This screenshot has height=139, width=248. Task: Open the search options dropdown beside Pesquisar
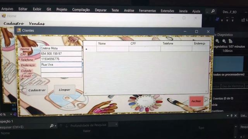[x=55, y=126]
